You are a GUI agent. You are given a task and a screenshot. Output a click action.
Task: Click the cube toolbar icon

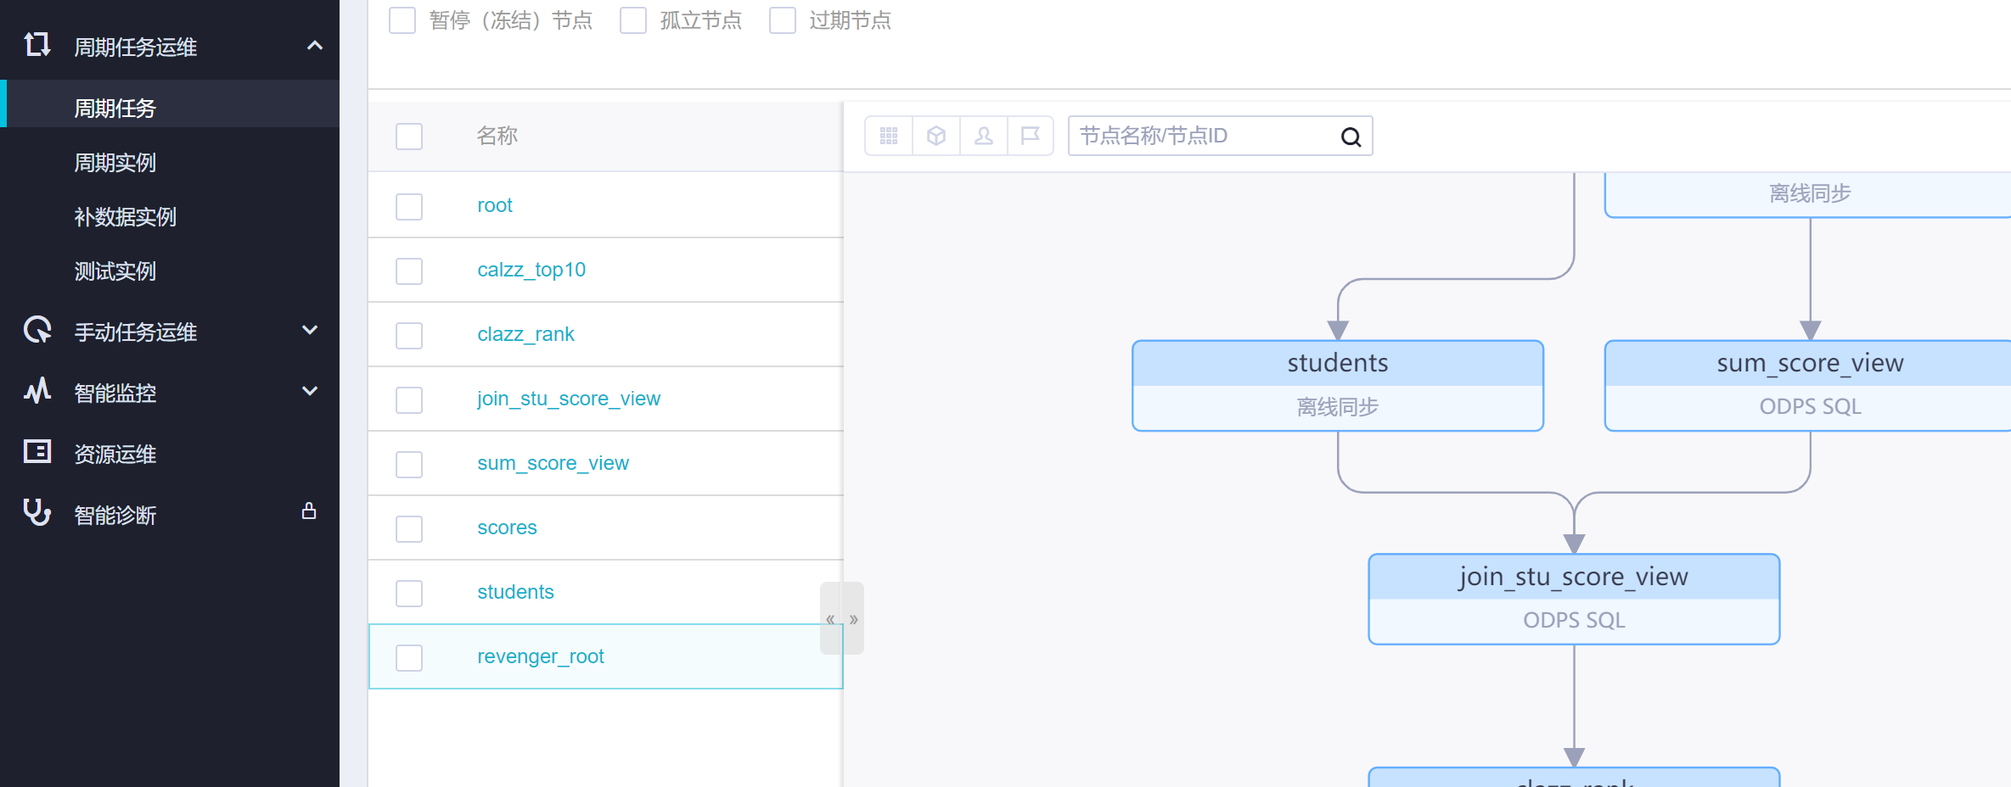click(936, 136)
